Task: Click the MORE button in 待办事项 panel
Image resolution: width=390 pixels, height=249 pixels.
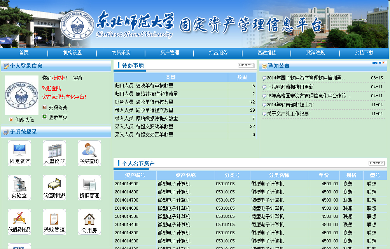Action: pos(246,65)
